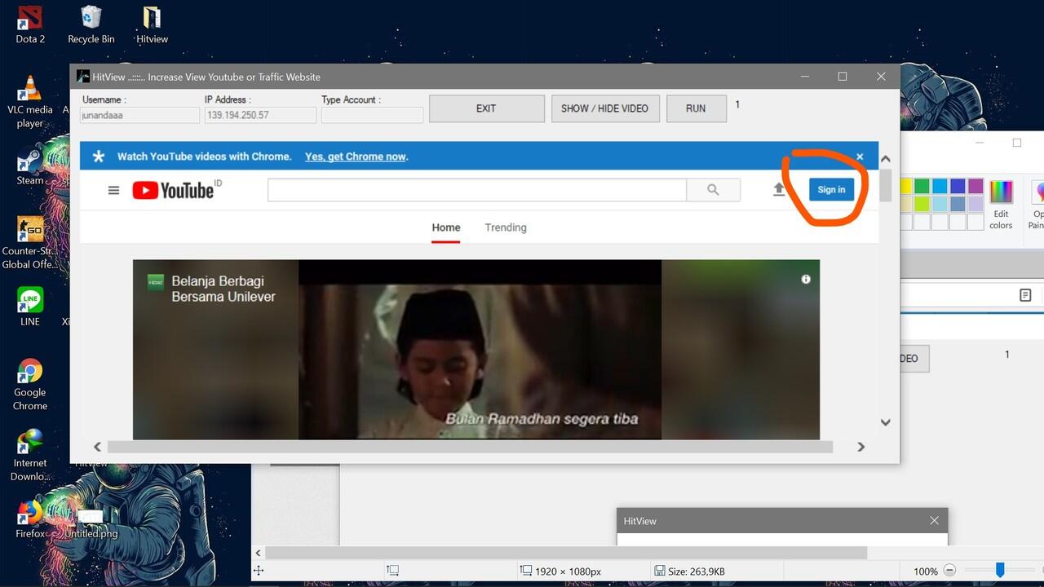Select the Hitview folder icon on desktop

tap(152, 24)
